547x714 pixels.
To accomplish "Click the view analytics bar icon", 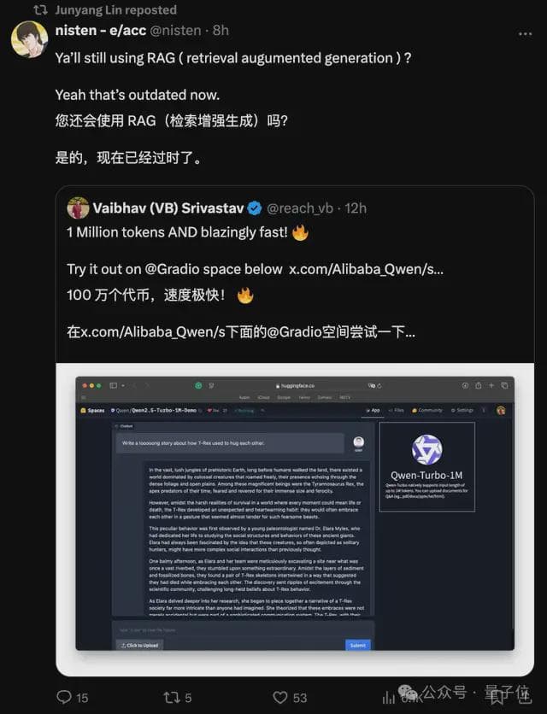I will 389,697.
